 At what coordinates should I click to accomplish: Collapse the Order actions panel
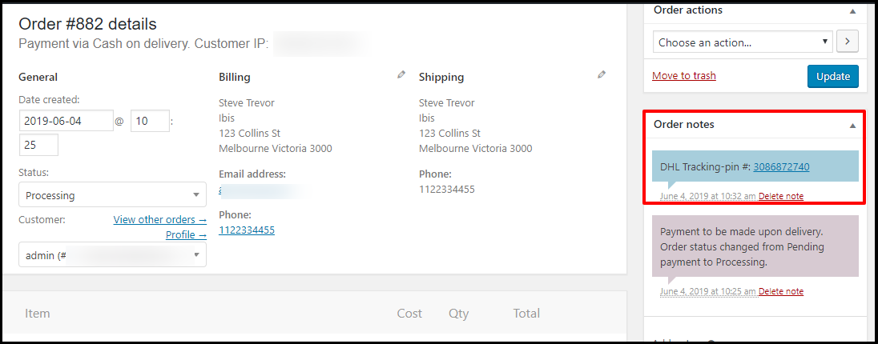pos(852,11)
